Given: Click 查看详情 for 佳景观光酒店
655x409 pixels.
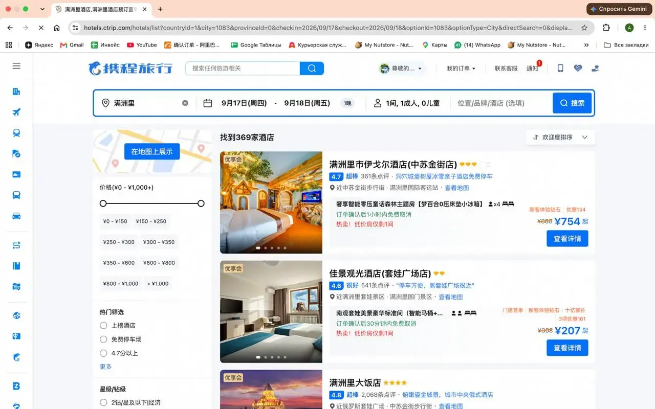Looking at the screenshot, I should [567, 348].
